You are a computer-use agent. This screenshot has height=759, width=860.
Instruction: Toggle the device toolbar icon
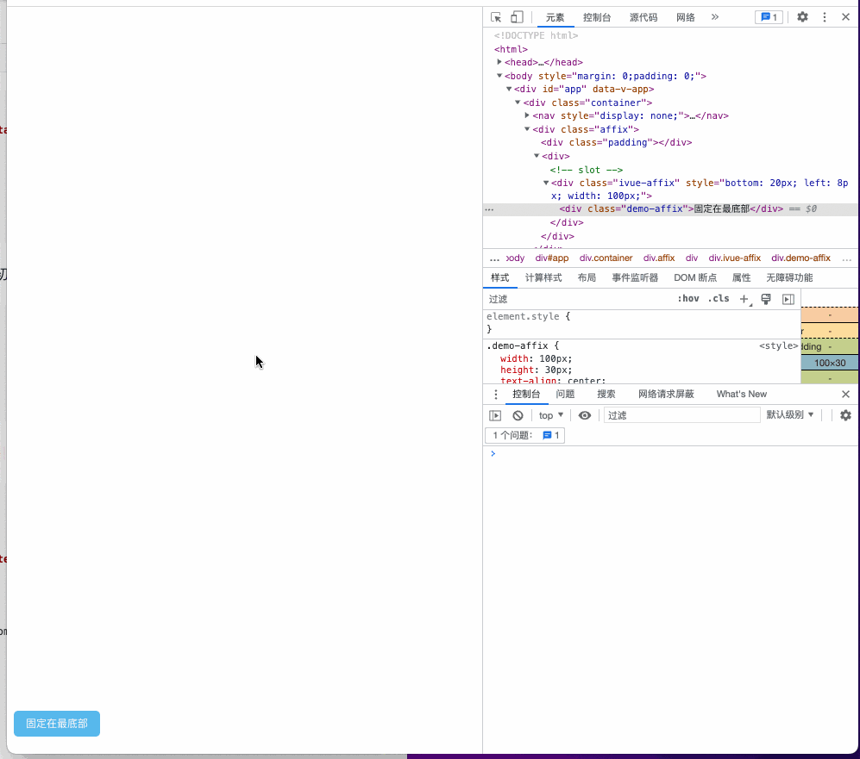click(517, 17)
